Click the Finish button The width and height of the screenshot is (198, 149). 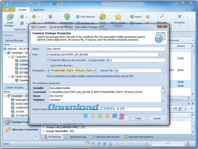[x=138, y=118]
